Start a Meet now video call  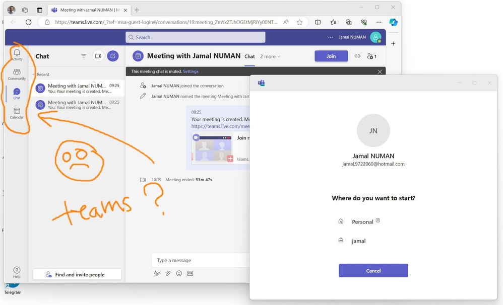(x=98, y=56)
